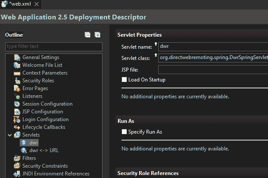Click the Servlets folder icon
The height and width of the screenshot is (178, 268).
17,135
